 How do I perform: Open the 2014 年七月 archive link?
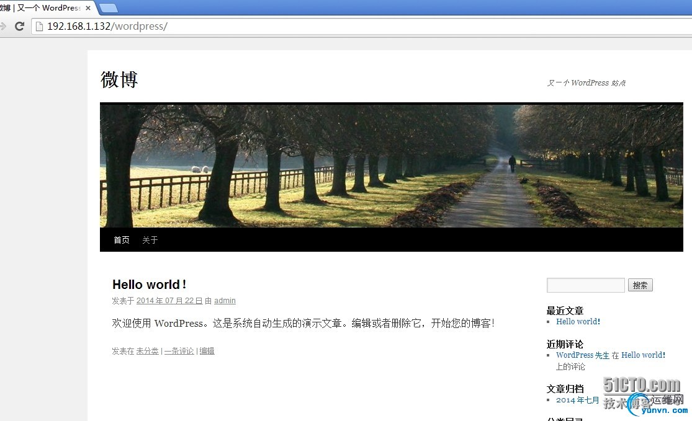(578, 401)
